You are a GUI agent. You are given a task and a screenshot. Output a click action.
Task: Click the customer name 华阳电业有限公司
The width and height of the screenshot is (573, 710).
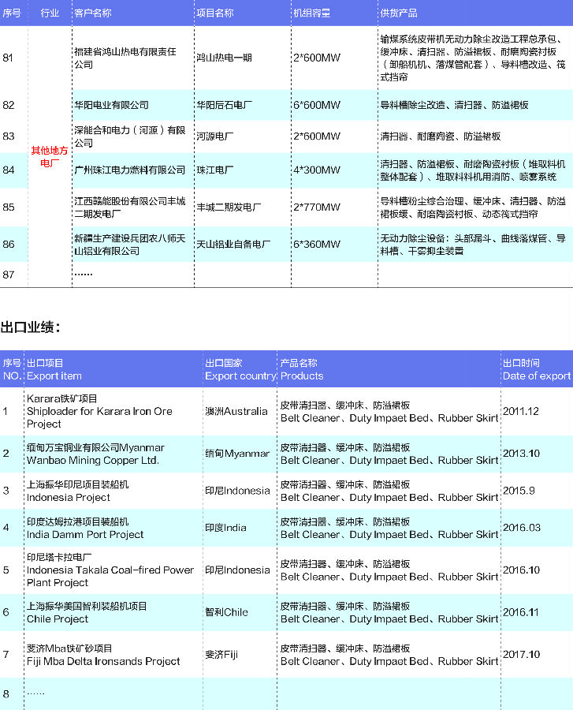[x=111, y=105]
